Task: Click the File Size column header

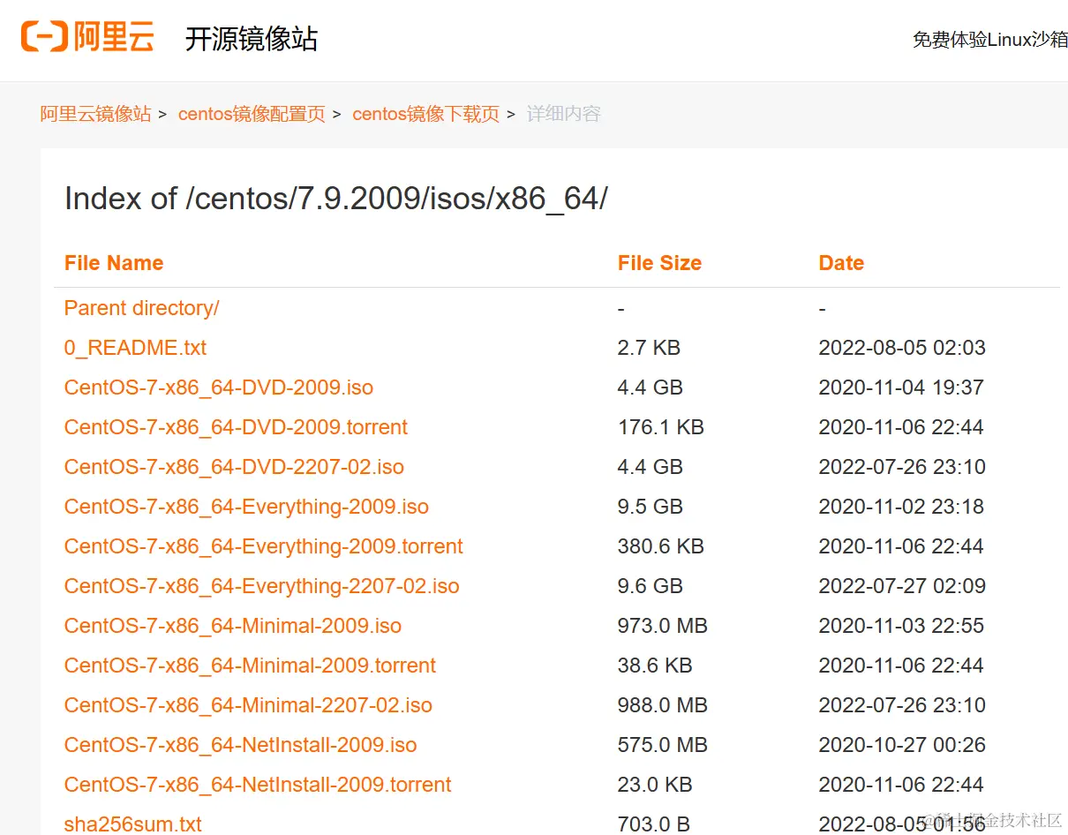Action: [x=659, y=263]
